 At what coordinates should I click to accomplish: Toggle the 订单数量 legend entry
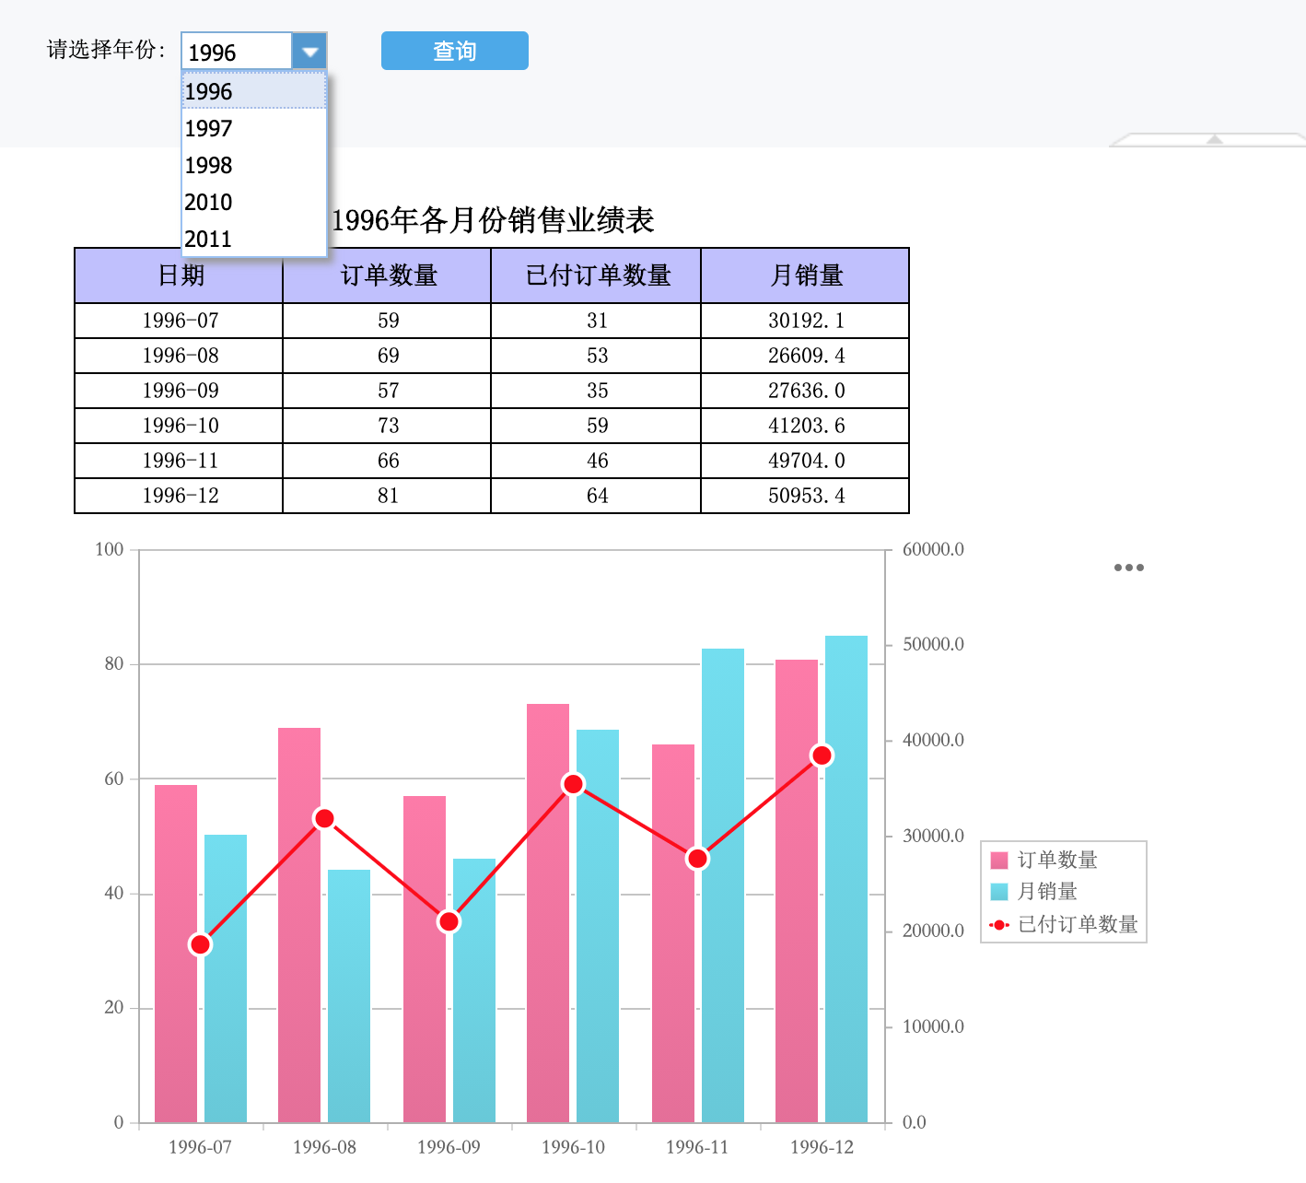tap(1044, 861)
